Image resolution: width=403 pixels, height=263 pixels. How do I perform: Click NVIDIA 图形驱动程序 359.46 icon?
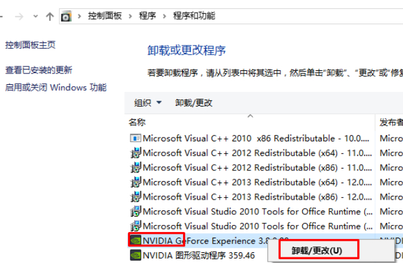[136, 255]
